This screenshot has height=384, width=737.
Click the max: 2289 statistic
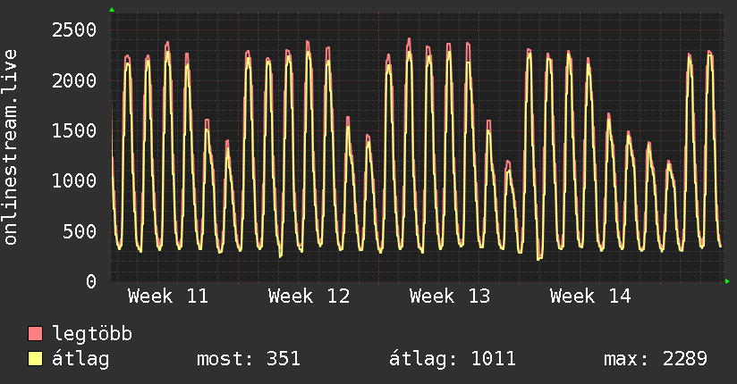click(x=656, y=359)
